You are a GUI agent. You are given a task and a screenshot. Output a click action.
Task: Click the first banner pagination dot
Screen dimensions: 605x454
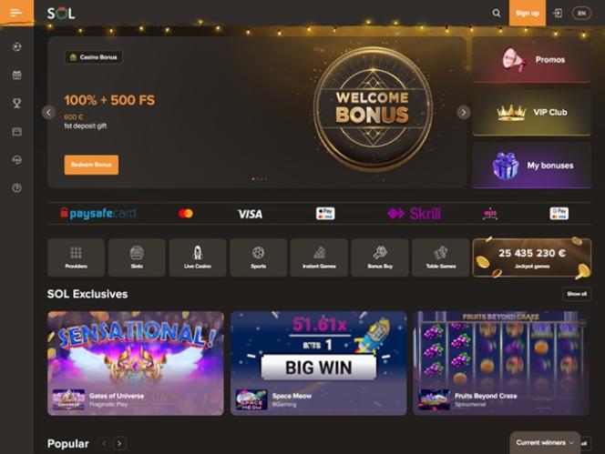tap(253, 179)
